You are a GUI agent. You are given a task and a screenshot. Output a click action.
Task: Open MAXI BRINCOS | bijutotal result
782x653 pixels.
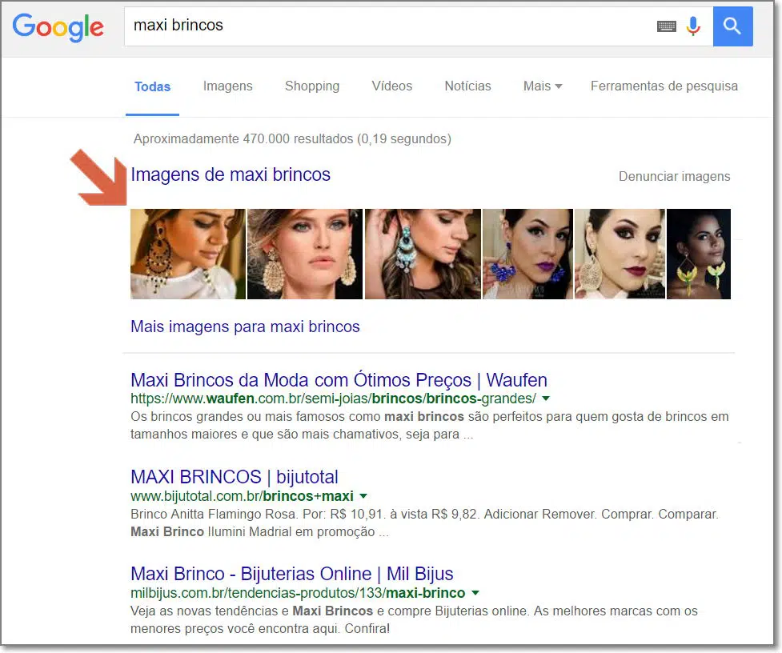(235, 477)
